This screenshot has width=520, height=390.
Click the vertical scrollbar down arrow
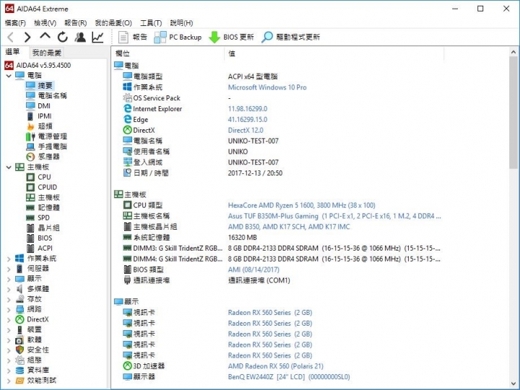pyautogui.click(x=513, y=383)
